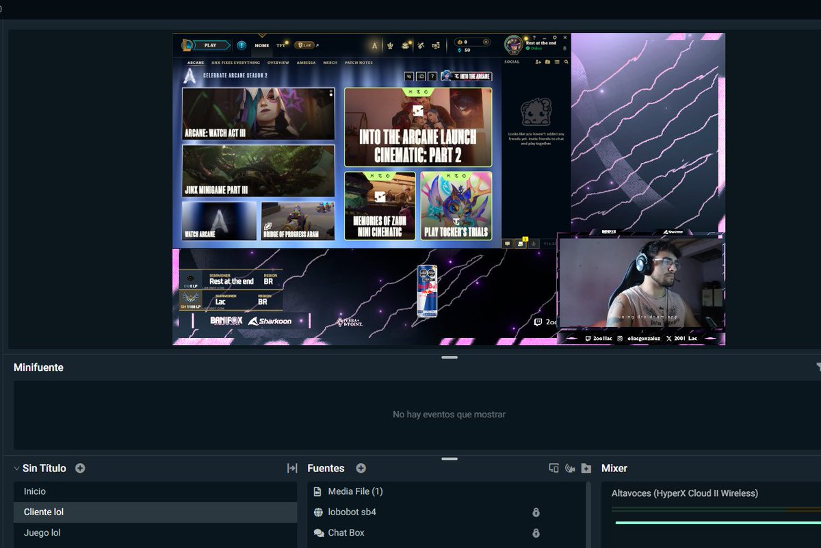Screen dimensions: 821x548
Task: Switch to AMBESSA sub-tab
Action: point(306,62)
